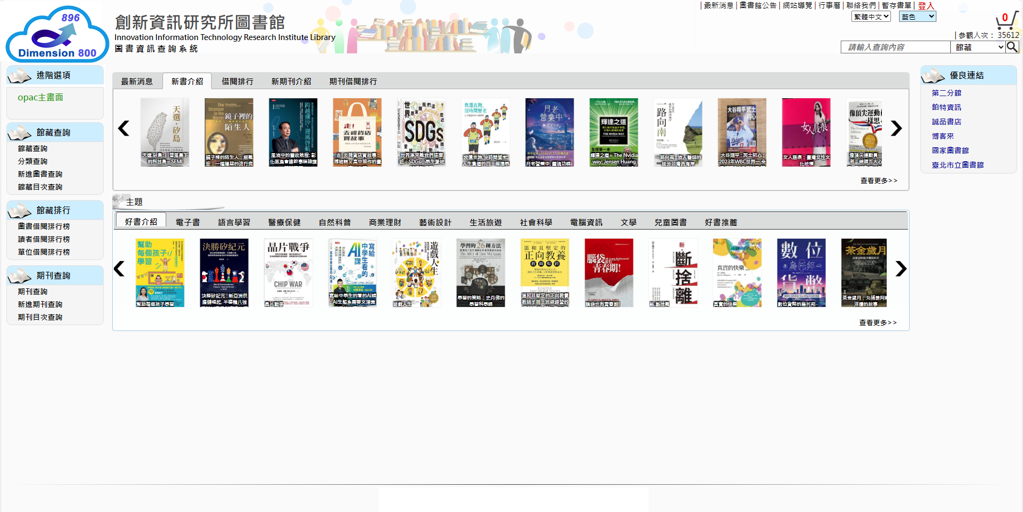
Task: Open the SDGs book cover thumbnail
Action: tap(421, 132)
